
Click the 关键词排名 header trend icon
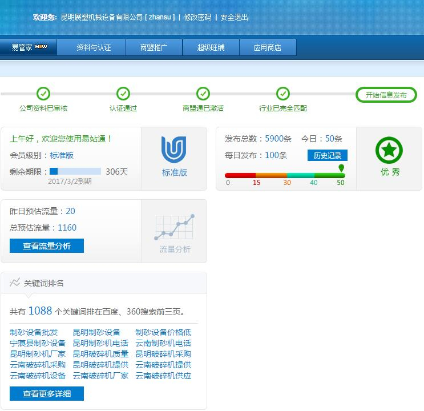click(15, 283)
